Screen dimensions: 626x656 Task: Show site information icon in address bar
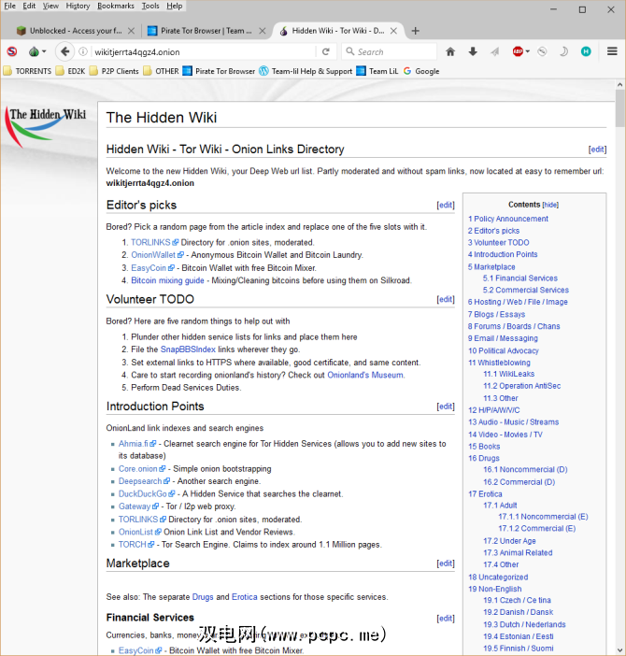(x=83, y=52)
